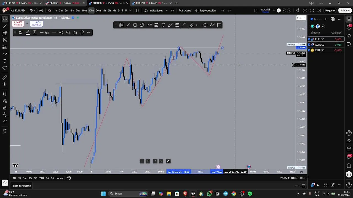Toggle the watchlist panel icon in right sidebar

pos(349,19)
